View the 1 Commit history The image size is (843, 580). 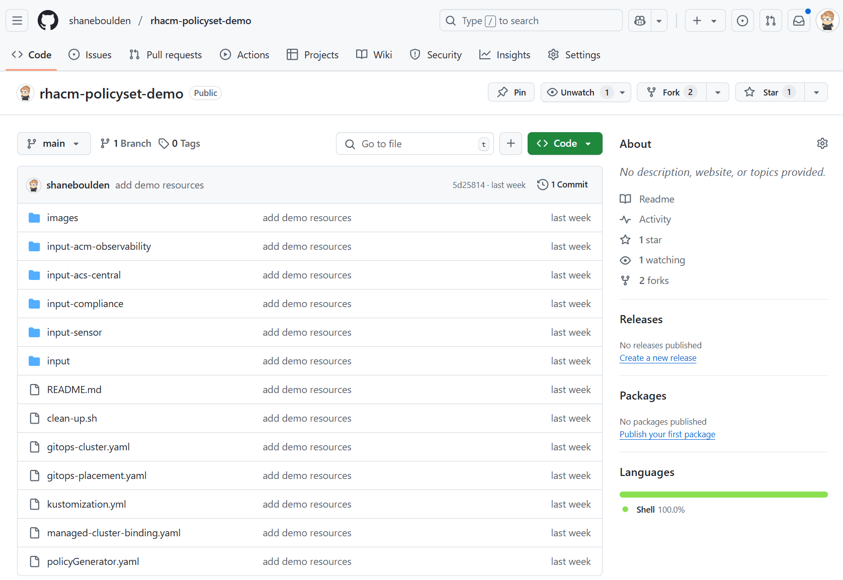click(x=563, y=185)
